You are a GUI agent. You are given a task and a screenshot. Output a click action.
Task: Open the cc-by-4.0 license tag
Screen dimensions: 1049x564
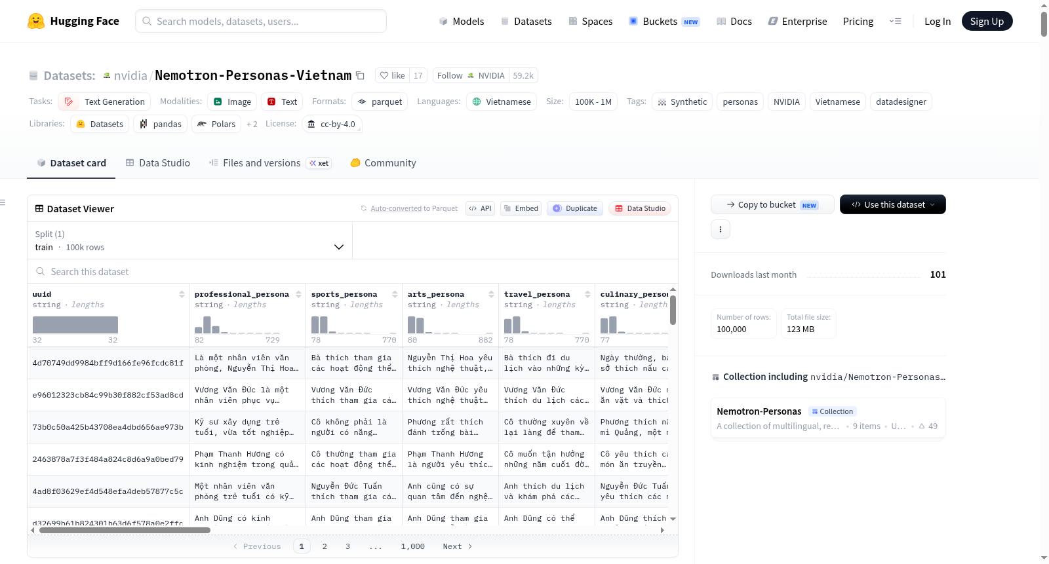(332, 124)
